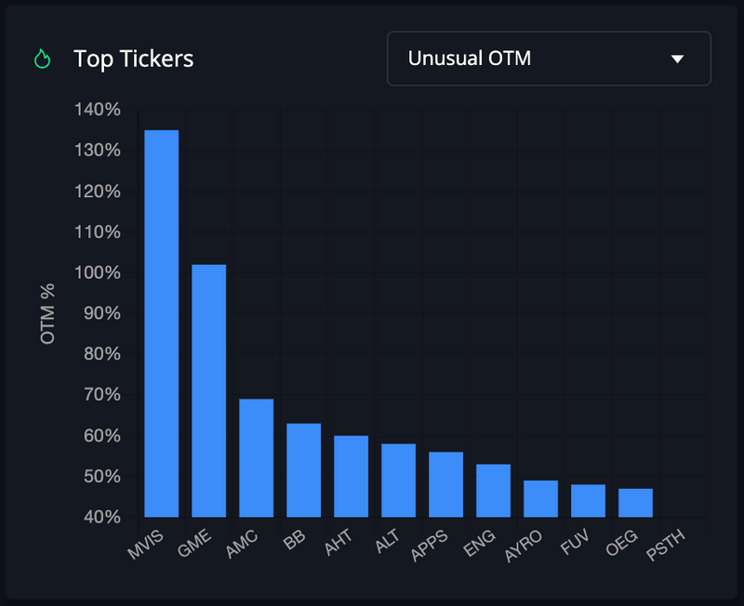The image size is (744, 606).
Task: Select the OEG bar
Action: click(x=635, y=503)
